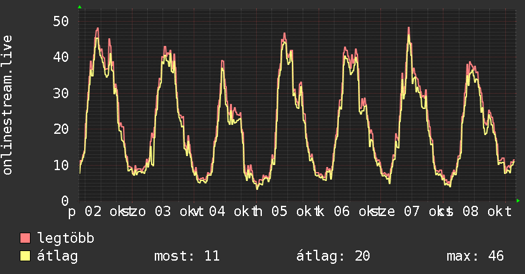525x274 pixels.
Task: Click the green arrow atop the y-axis
Action: tap(80, 7)
